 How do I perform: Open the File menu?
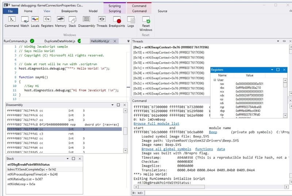tap(11, 11)
